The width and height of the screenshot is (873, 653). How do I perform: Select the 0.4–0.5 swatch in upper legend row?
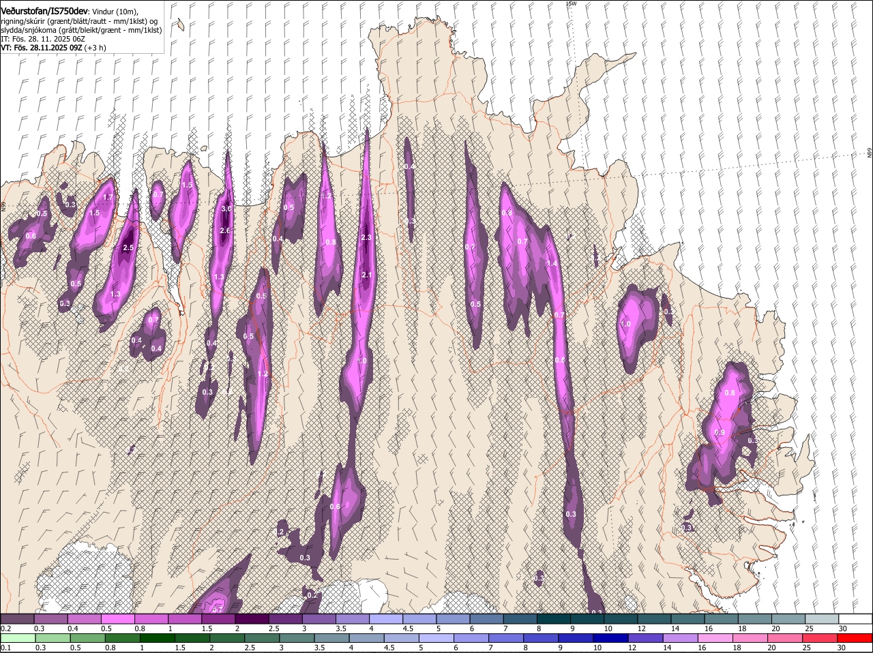point(84,618)
